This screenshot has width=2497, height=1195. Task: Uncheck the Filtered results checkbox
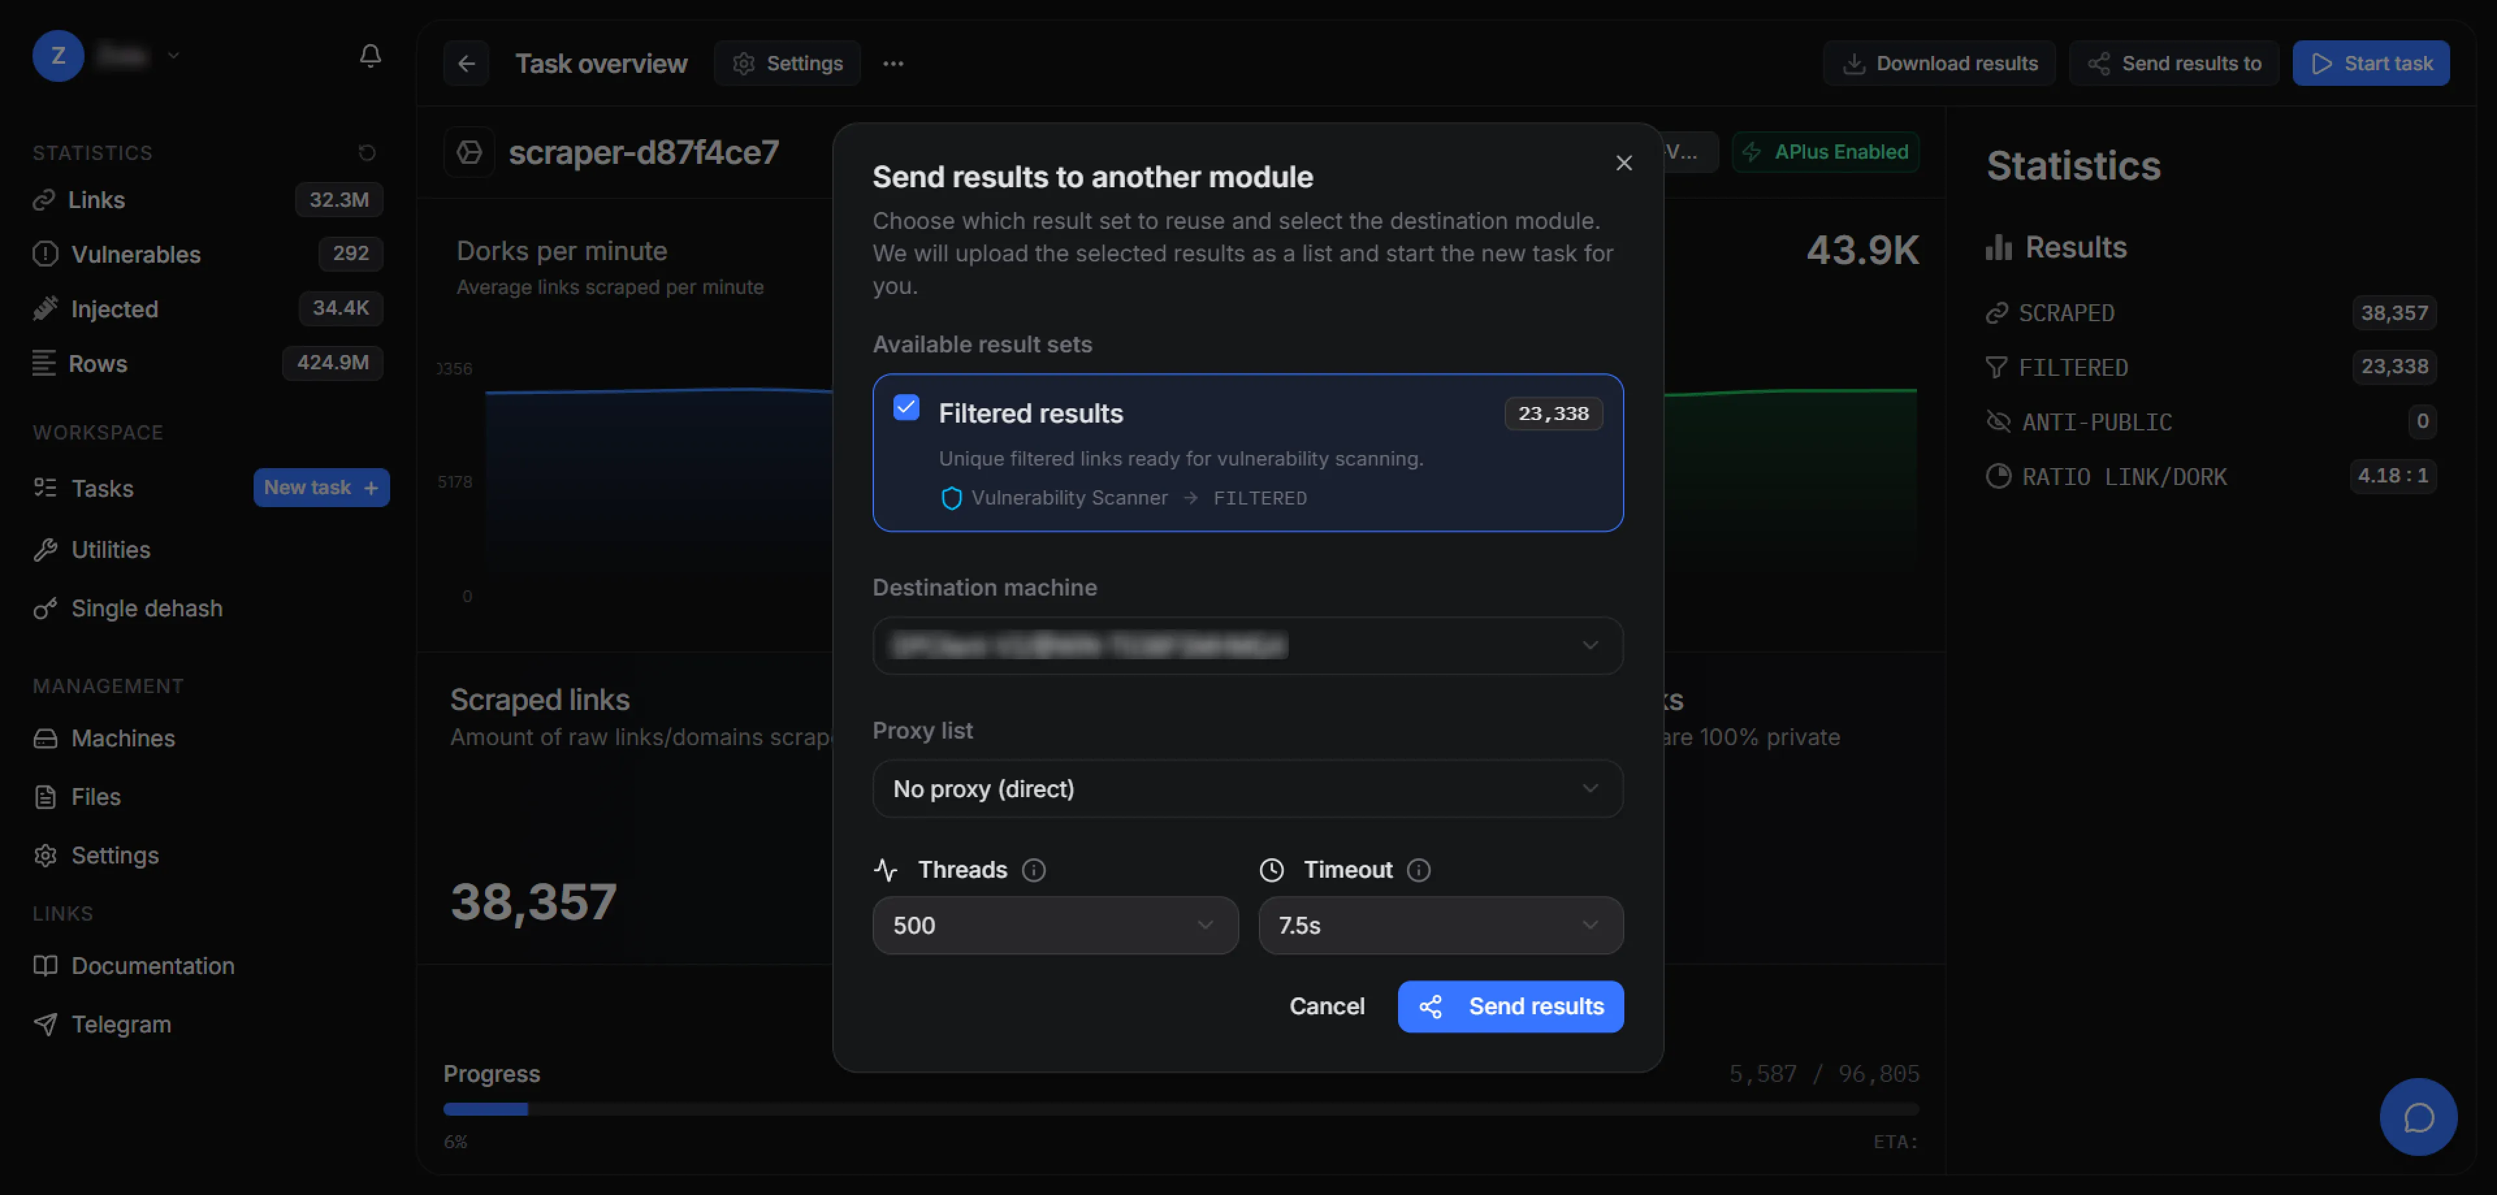tap(906, 408)
